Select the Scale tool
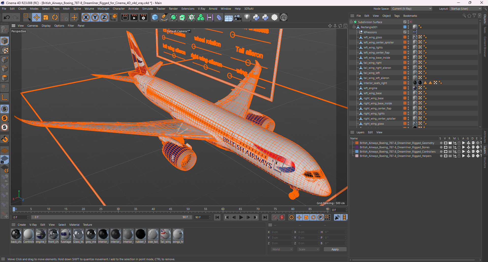The height and width of the screenshot is (262, 488). coord(46,17)
